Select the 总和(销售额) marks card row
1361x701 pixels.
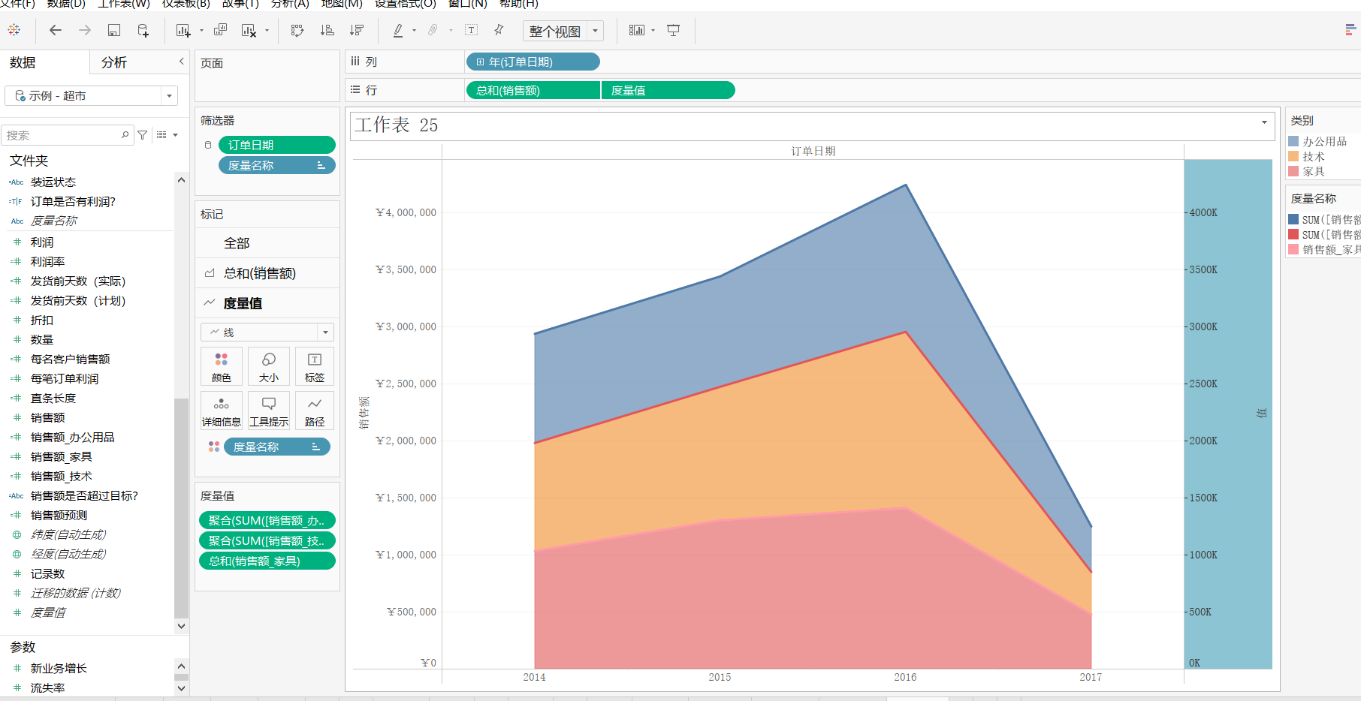267,273
